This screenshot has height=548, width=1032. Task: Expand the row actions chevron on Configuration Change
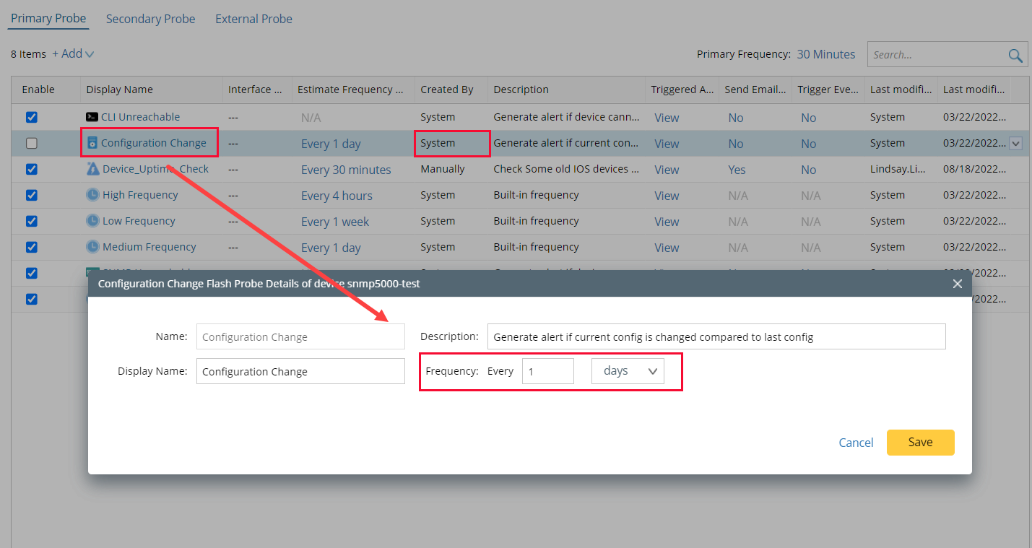click(1015, 143)
